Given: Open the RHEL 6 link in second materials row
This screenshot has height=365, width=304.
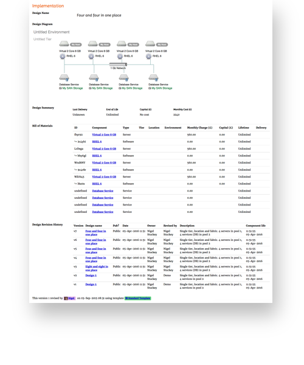Looking at the screenshot, I should click(x=97, y=142).
